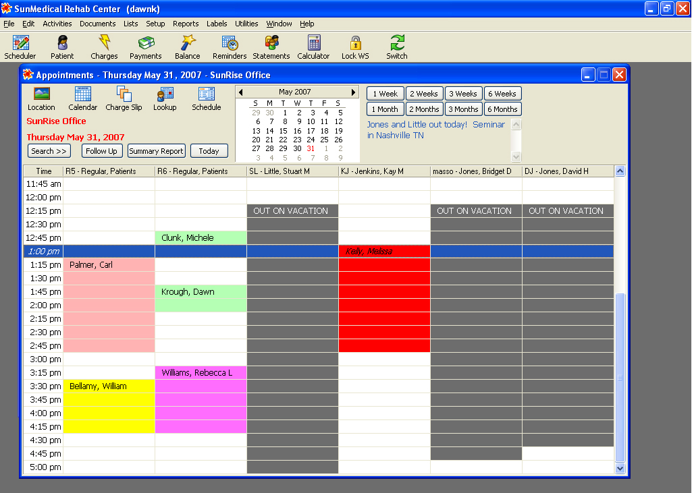The width and height of the screenshot is (692, 493).
Task: Open the Reports menu
Action: coord(186,24)
